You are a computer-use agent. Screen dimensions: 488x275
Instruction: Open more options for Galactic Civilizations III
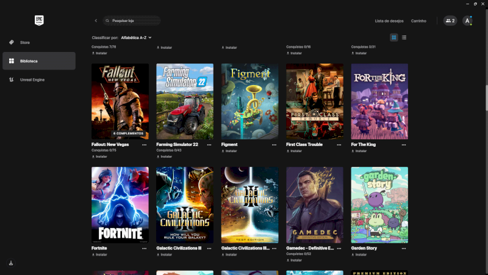point(209,249)
